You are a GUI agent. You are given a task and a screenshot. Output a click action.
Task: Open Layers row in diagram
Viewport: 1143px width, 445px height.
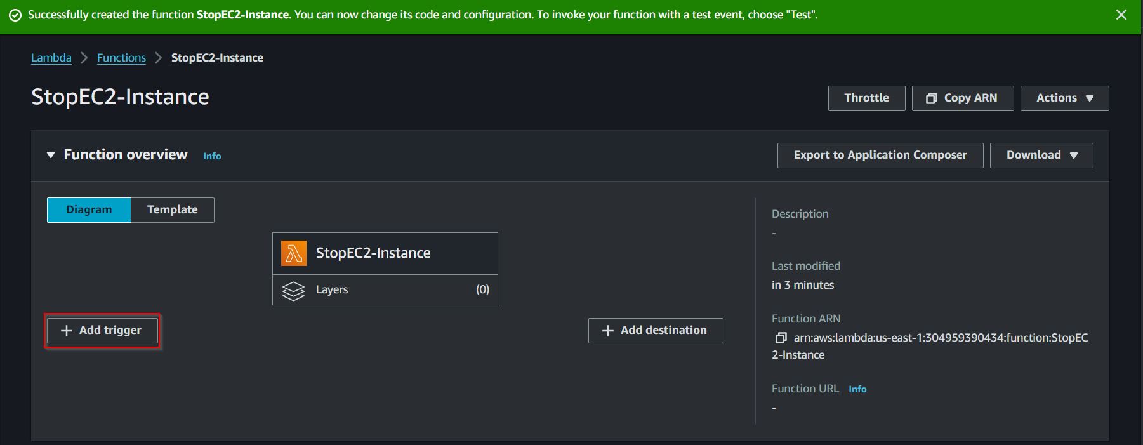point(385,290)
